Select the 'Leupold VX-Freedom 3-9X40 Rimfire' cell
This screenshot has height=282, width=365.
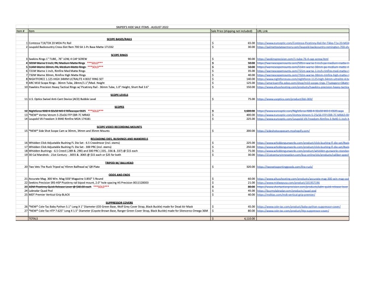(x=119, y=119)
